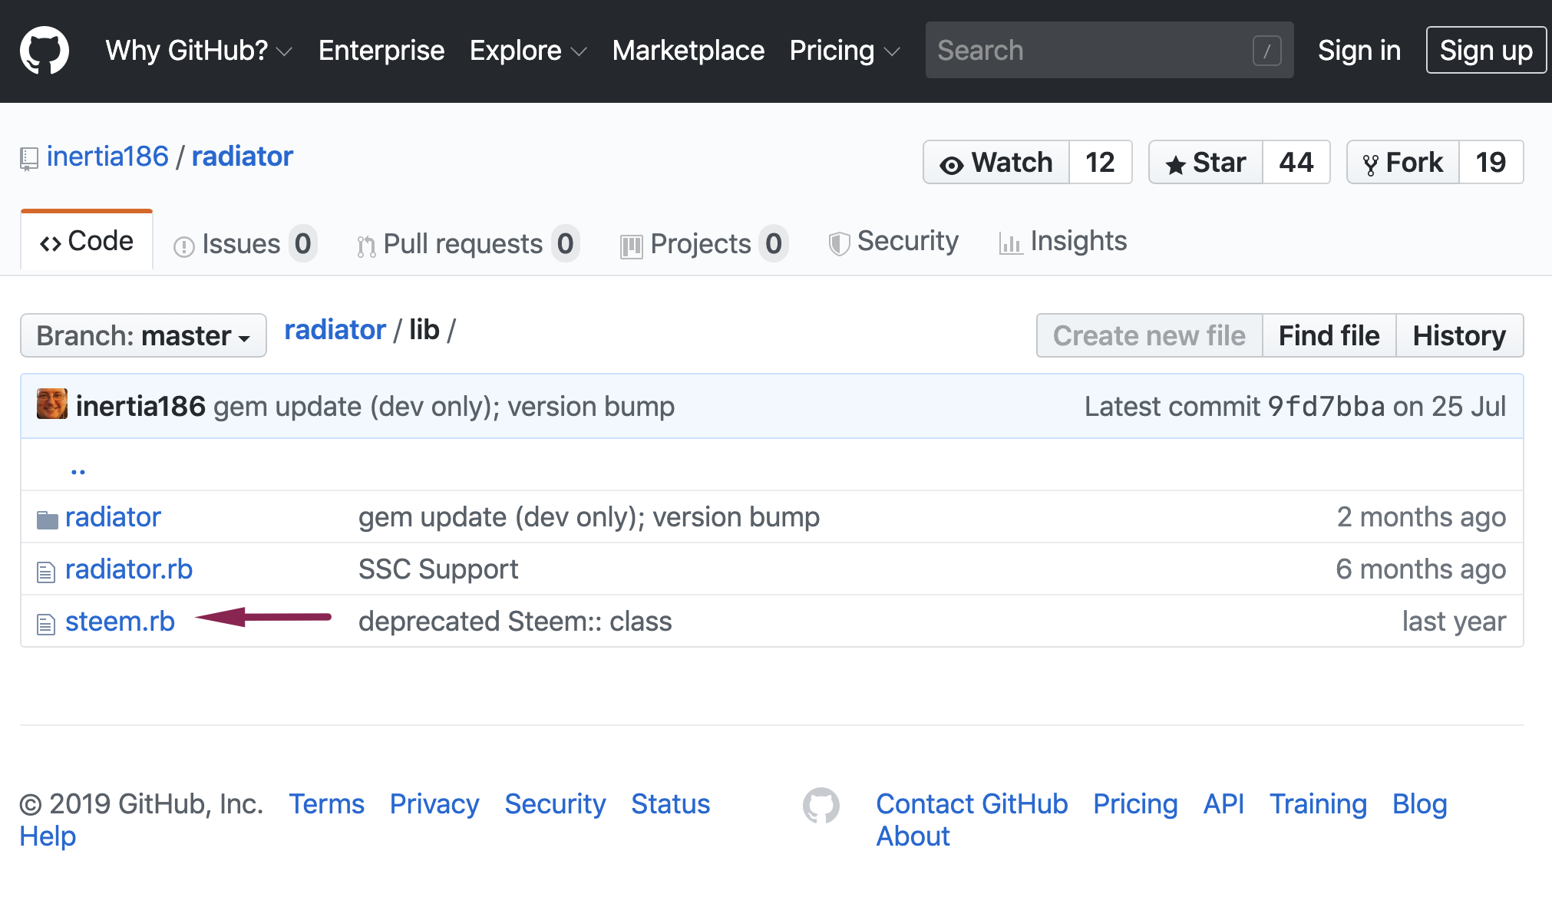The width and height of the screenshot is (1552, 907).
Task: Click the History button
Action: pos(1459,335)
